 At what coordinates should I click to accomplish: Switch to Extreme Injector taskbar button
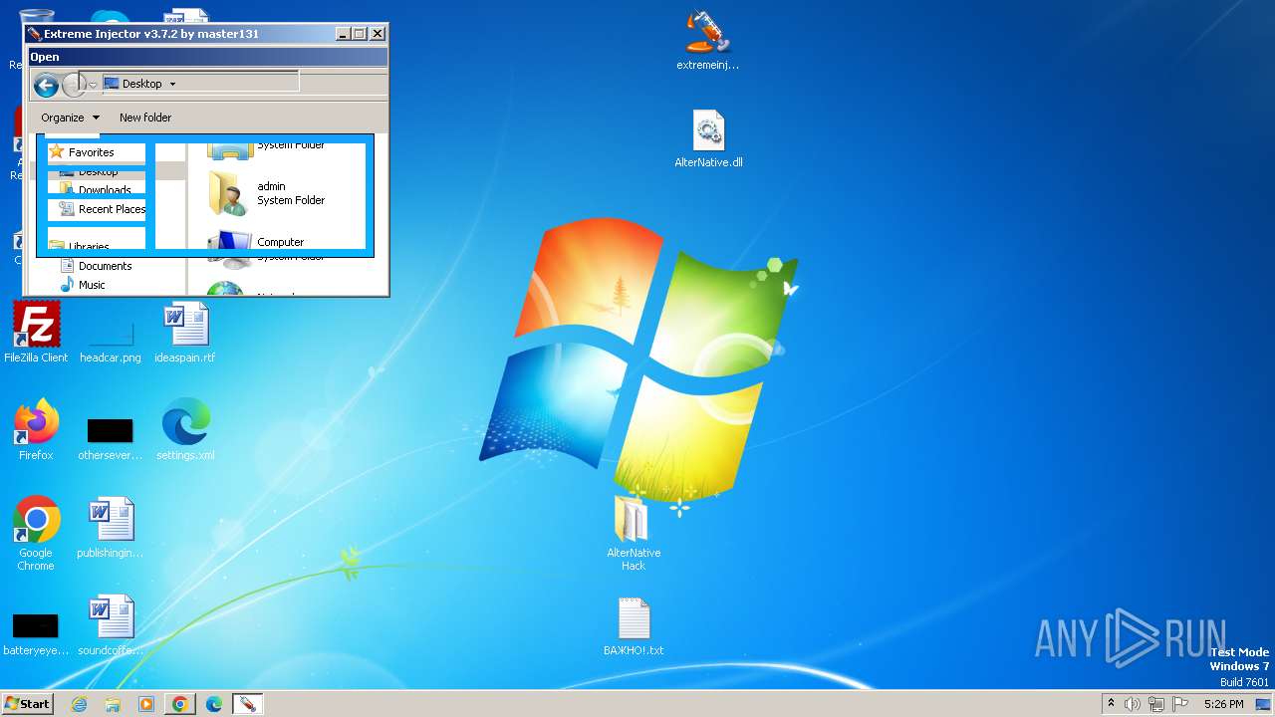coord(247,704)
